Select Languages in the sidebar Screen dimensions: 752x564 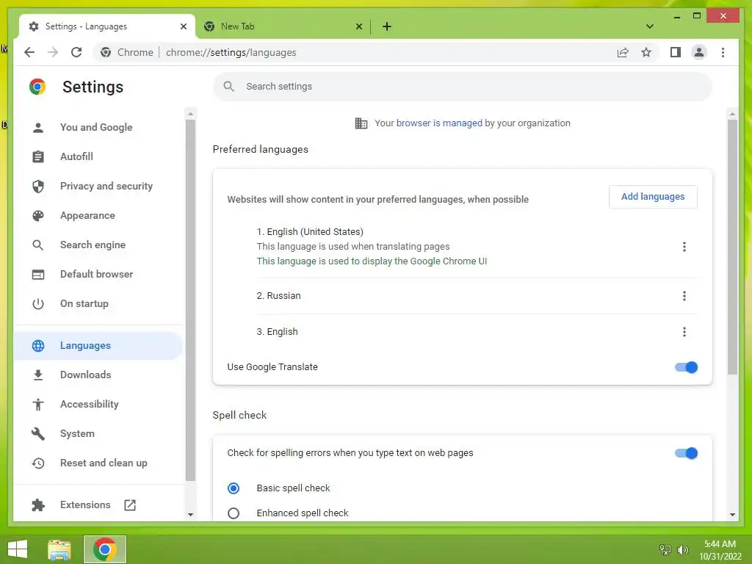[x=98, y=346]
